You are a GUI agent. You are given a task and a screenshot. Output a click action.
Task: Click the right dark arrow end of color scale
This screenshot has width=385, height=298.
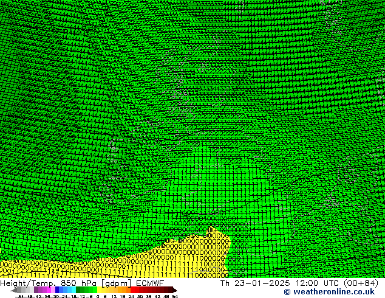pyautogui.click(x=175, y=290)
